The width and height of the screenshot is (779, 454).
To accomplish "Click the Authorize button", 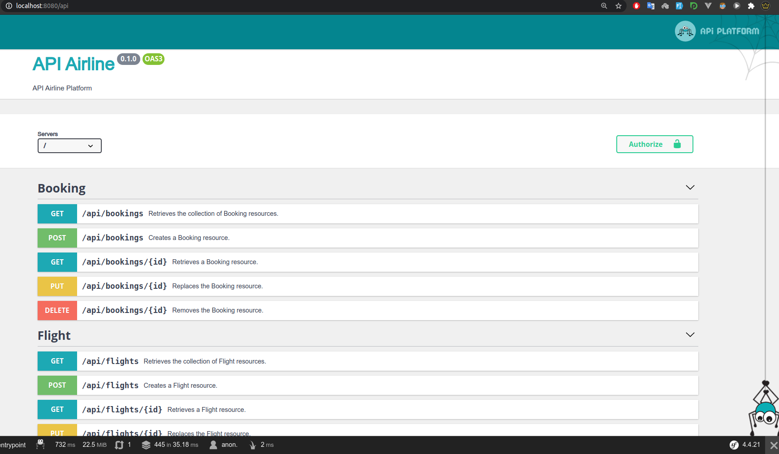I will click(654, 144).
